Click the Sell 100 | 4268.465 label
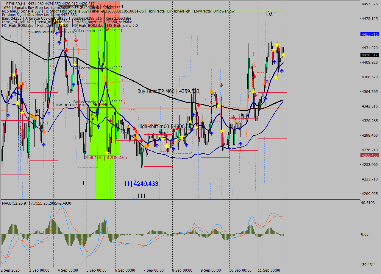 (106, 157)
